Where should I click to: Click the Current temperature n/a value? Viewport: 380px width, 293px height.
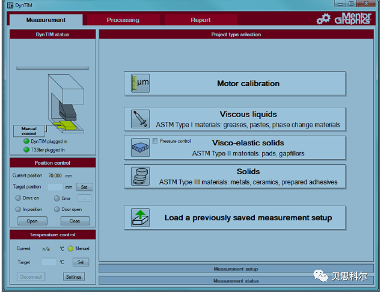46,249
